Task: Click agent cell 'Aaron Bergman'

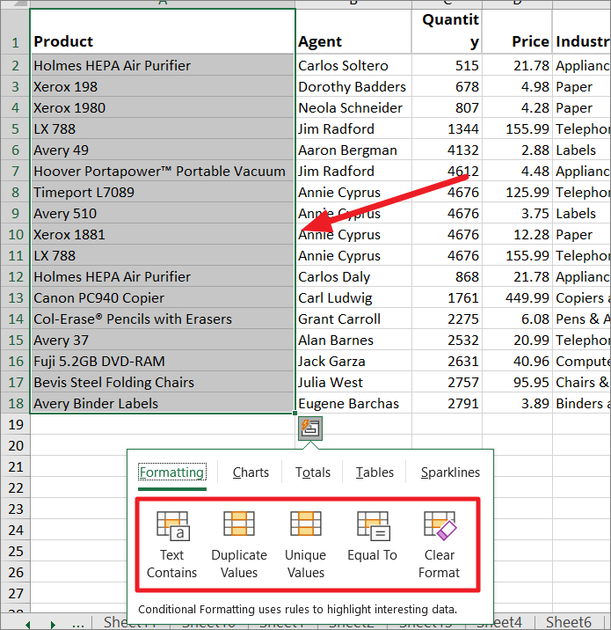Action: pos(353,150)
